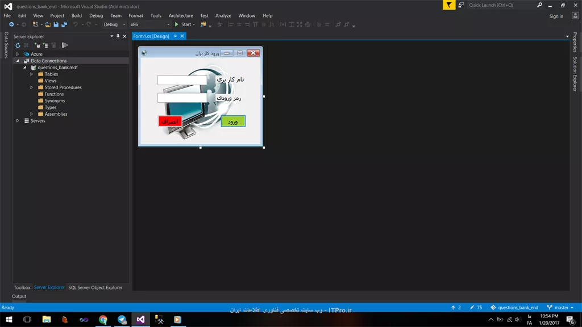This screenshot has width=582, height=327.
Task: Switch to the Toolbox tab
Action: pyautogui.click(x=22, y=287)
